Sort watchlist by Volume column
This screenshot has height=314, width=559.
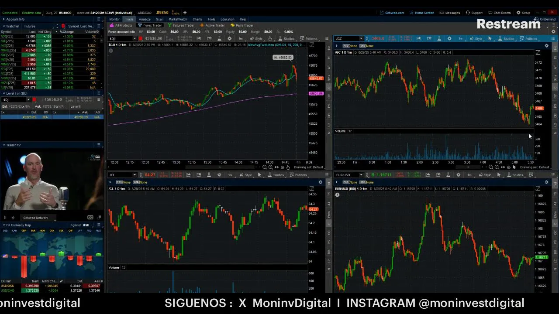91,32
